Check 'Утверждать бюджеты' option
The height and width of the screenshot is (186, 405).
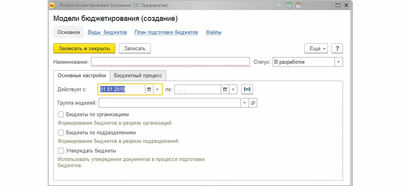[61, 151]
